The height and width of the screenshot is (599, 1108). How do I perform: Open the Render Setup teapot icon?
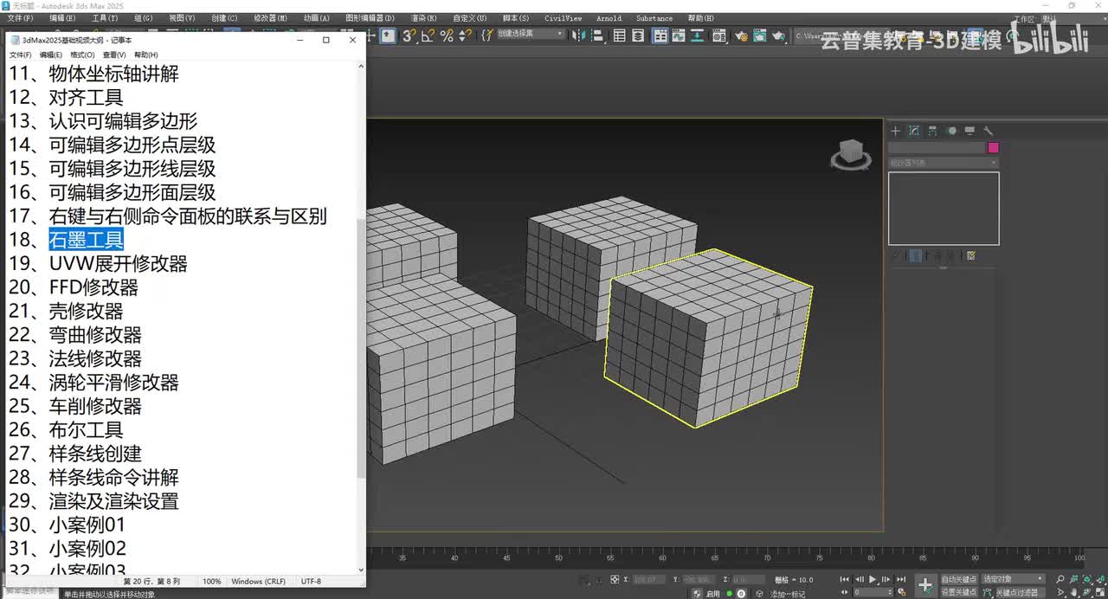pyautogui.click(x=742, y=35)
